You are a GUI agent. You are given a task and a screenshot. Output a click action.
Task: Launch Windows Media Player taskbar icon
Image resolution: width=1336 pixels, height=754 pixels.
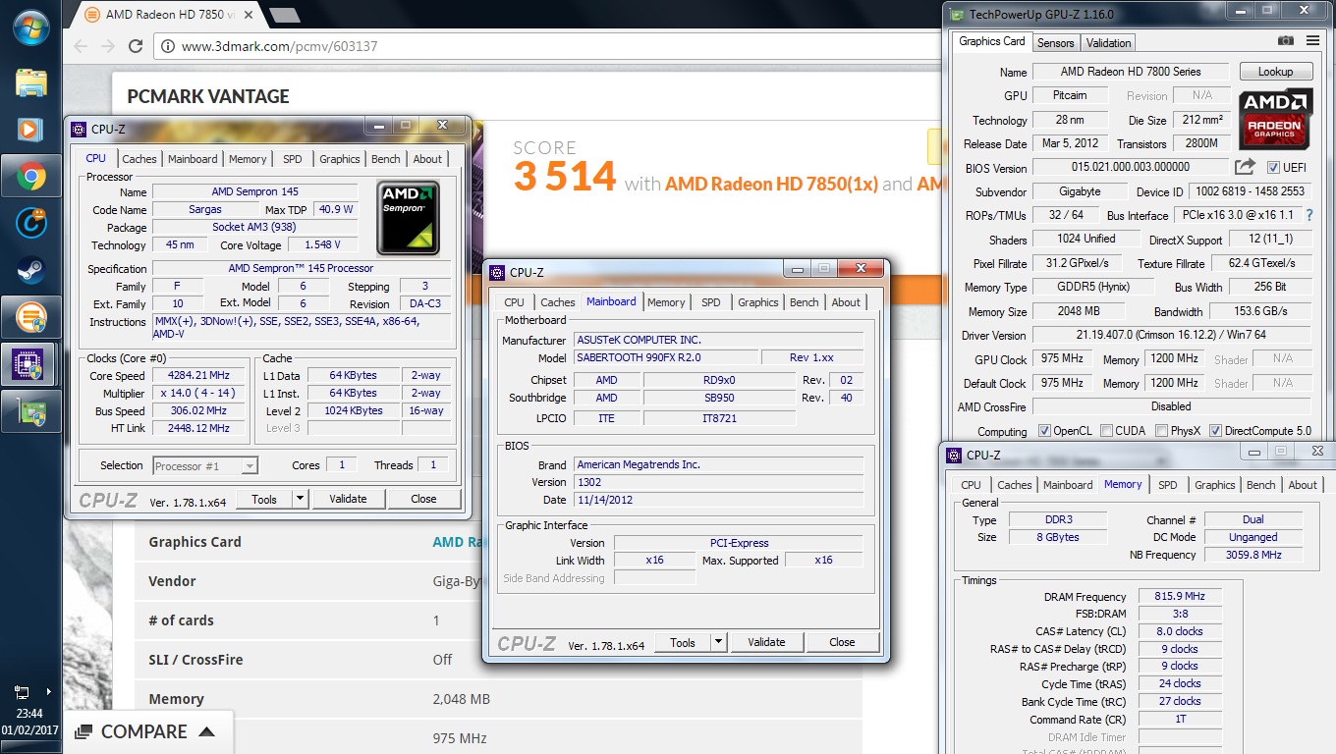[x=31, y=129]
